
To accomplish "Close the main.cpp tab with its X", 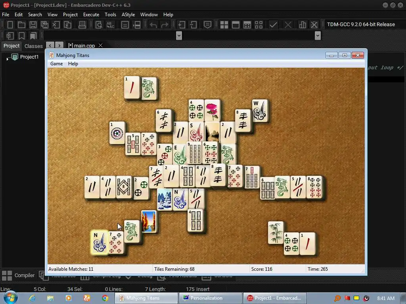I will [x=100, y=46].
